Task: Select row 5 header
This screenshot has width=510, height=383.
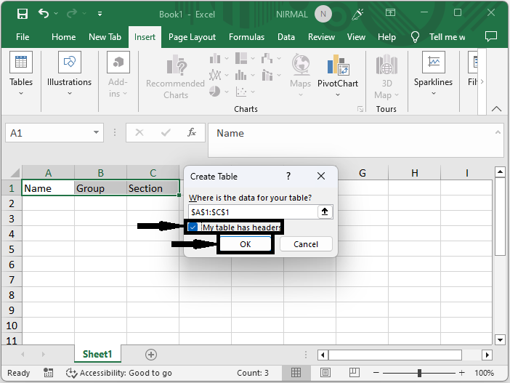Action: 12,249
